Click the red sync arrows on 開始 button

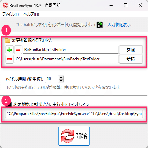67,136
